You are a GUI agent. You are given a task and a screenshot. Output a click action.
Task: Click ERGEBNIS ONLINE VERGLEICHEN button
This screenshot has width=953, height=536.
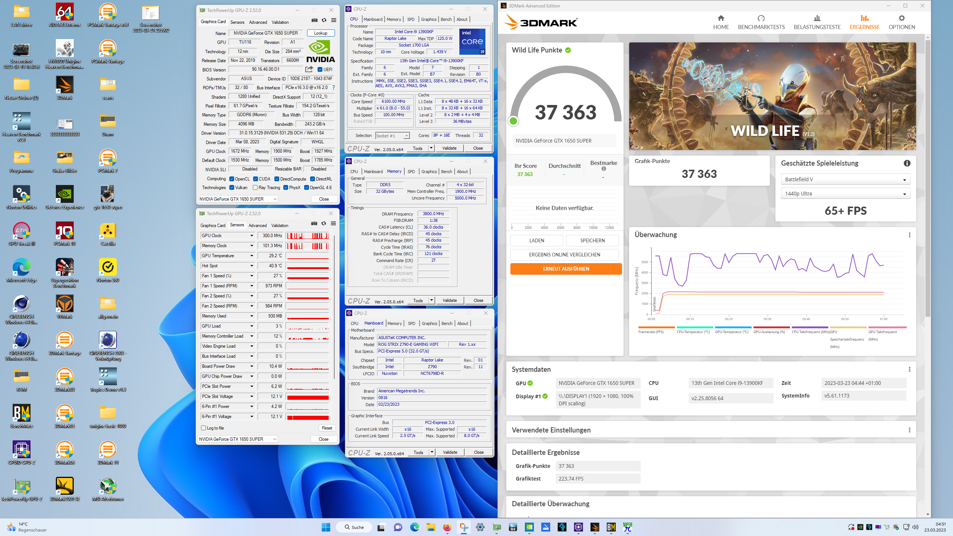point(564,255)
